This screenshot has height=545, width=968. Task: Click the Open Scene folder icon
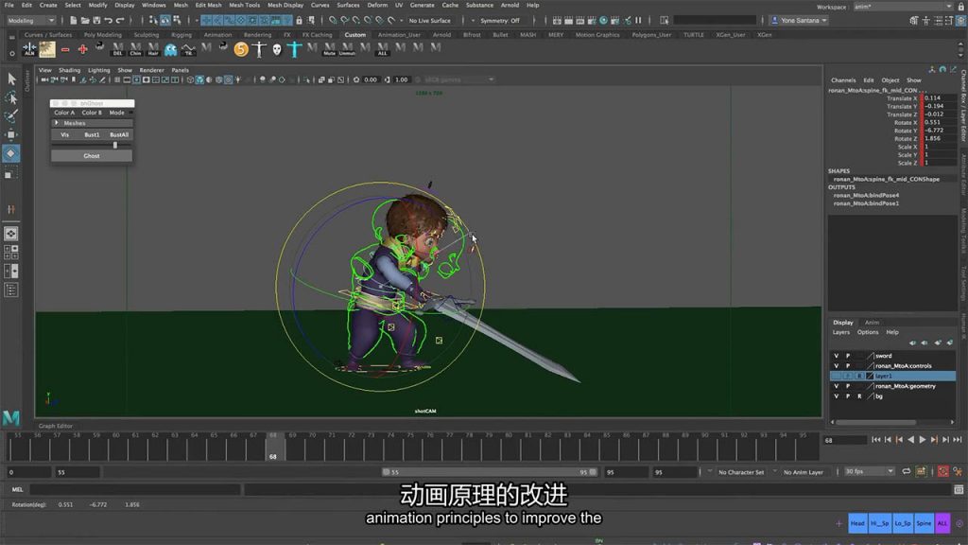pyautogui.click(x=84, y=21)
